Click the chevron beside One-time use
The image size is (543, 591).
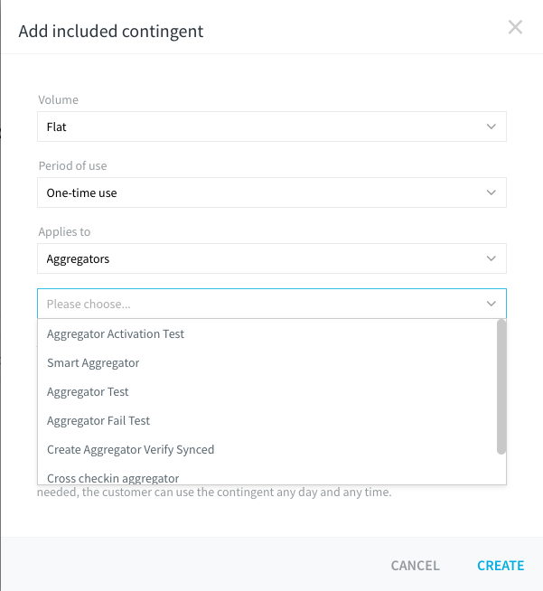point(491,192)
